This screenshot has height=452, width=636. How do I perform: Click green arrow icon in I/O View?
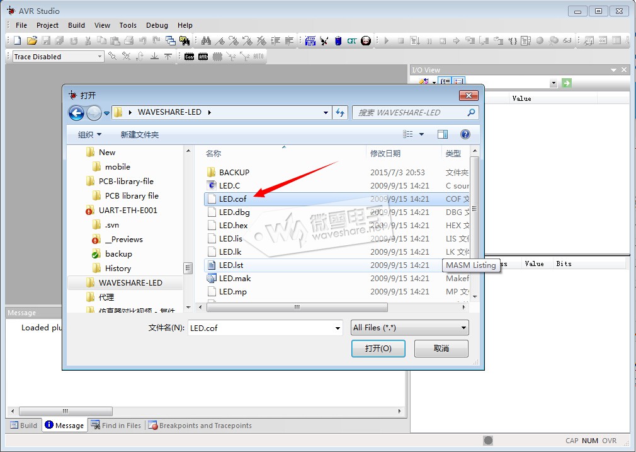(x=567, y=83)
